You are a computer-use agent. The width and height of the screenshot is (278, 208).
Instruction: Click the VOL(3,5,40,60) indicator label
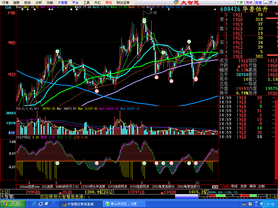[27, 109]
